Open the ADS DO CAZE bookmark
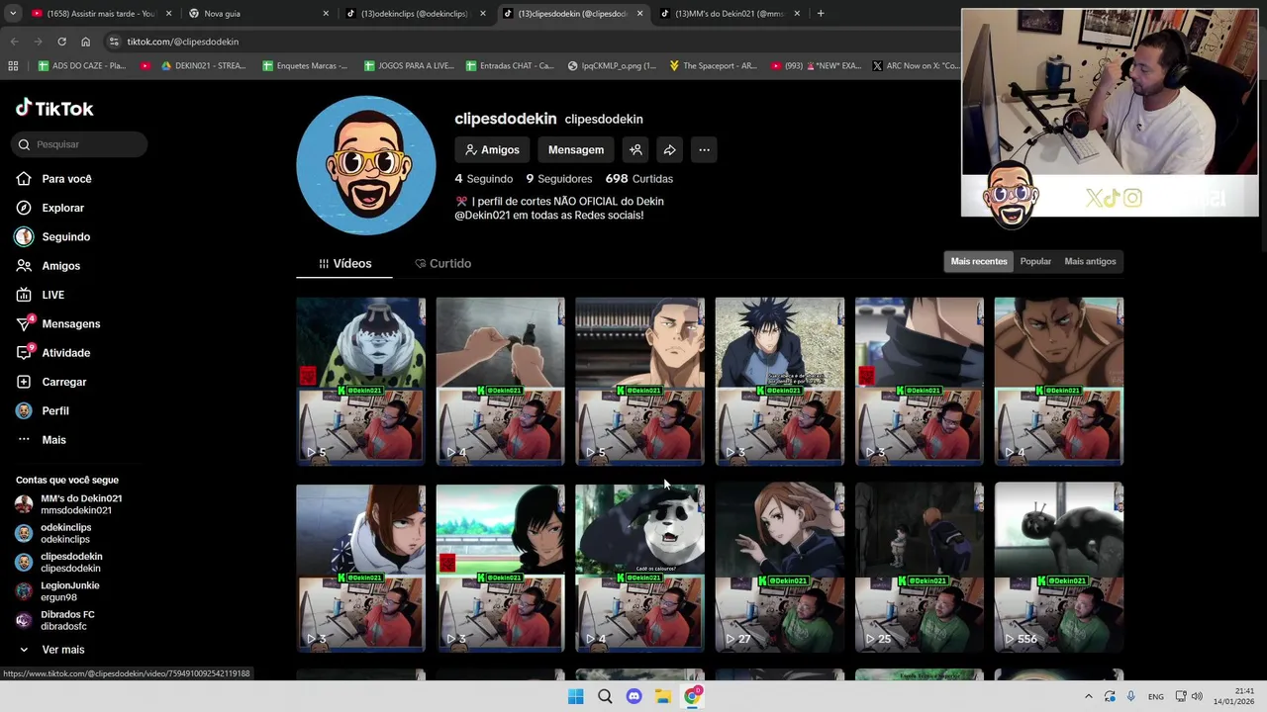Screen dimensions: 1267x712 coord(81,66)
